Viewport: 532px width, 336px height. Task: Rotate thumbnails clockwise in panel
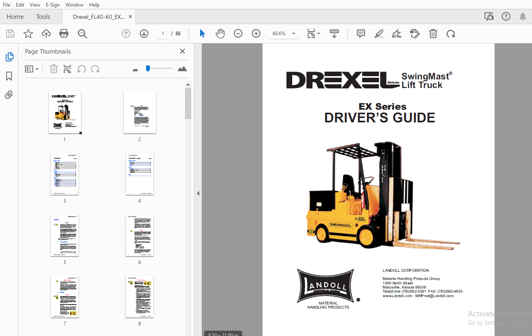tap(95, 69)
